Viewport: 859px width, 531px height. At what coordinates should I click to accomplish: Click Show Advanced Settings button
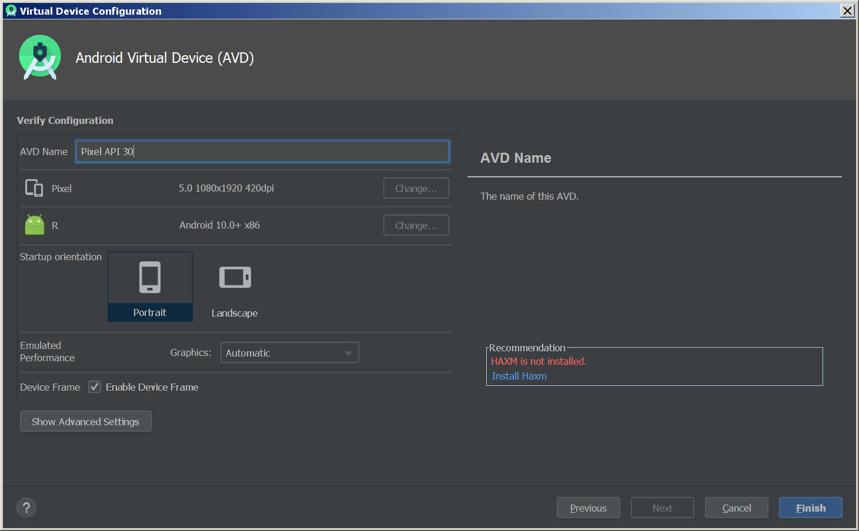86,421
